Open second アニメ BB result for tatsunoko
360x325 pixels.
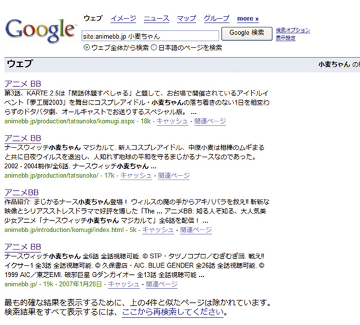[x=23, y=138]
